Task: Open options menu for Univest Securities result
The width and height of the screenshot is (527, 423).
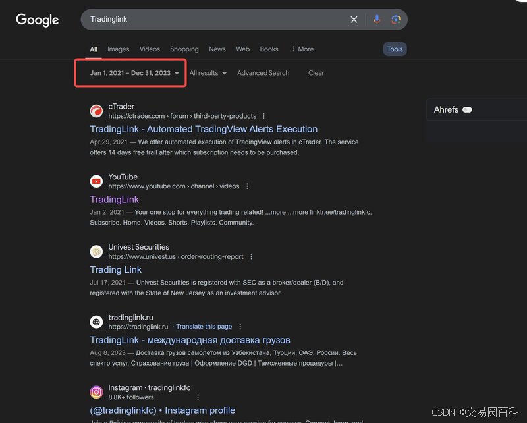Action: 252,256
